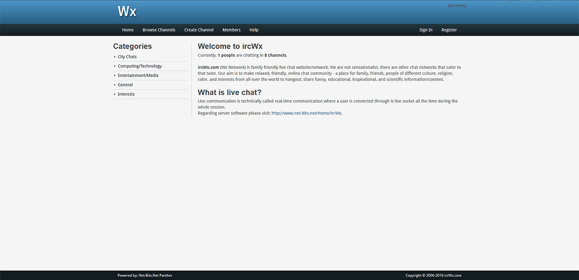Expand the City Chats arrow

(115, 56)
